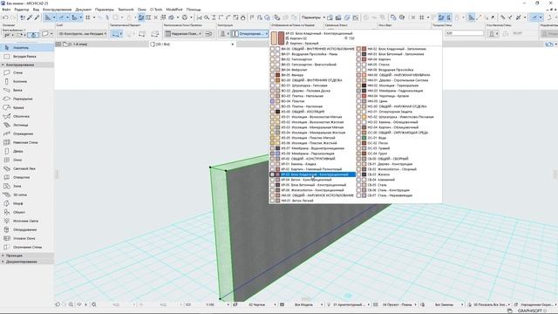This screenshot has height=314, width=558.
Task: Select the Door (Дверь) tool
Action: coord(27,151)
